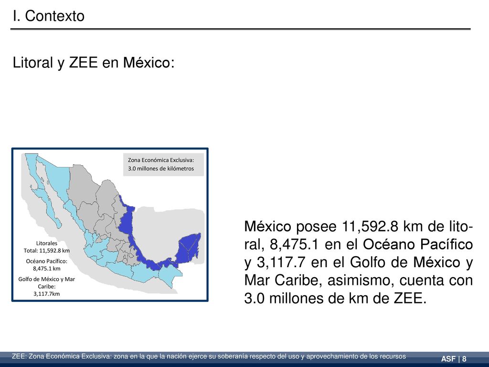Click '3,117.7km' value on the map
The image size is (489, 367).
[47, 294]
